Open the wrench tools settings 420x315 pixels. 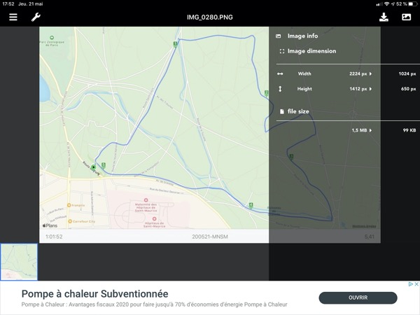pyautogui.click(x=36, y=17)
